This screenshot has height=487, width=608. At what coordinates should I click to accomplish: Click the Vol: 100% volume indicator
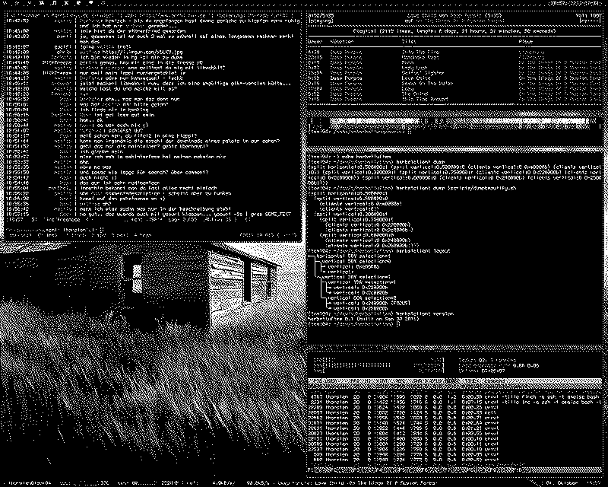[588, 15]
